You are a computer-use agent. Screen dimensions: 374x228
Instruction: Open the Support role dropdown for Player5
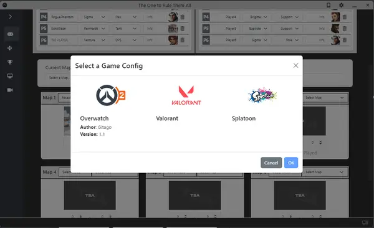tap(288, 29)
